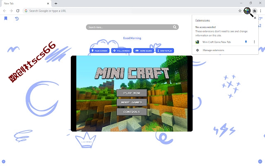Open the history icon on the new tab page

tap(17, 18)
